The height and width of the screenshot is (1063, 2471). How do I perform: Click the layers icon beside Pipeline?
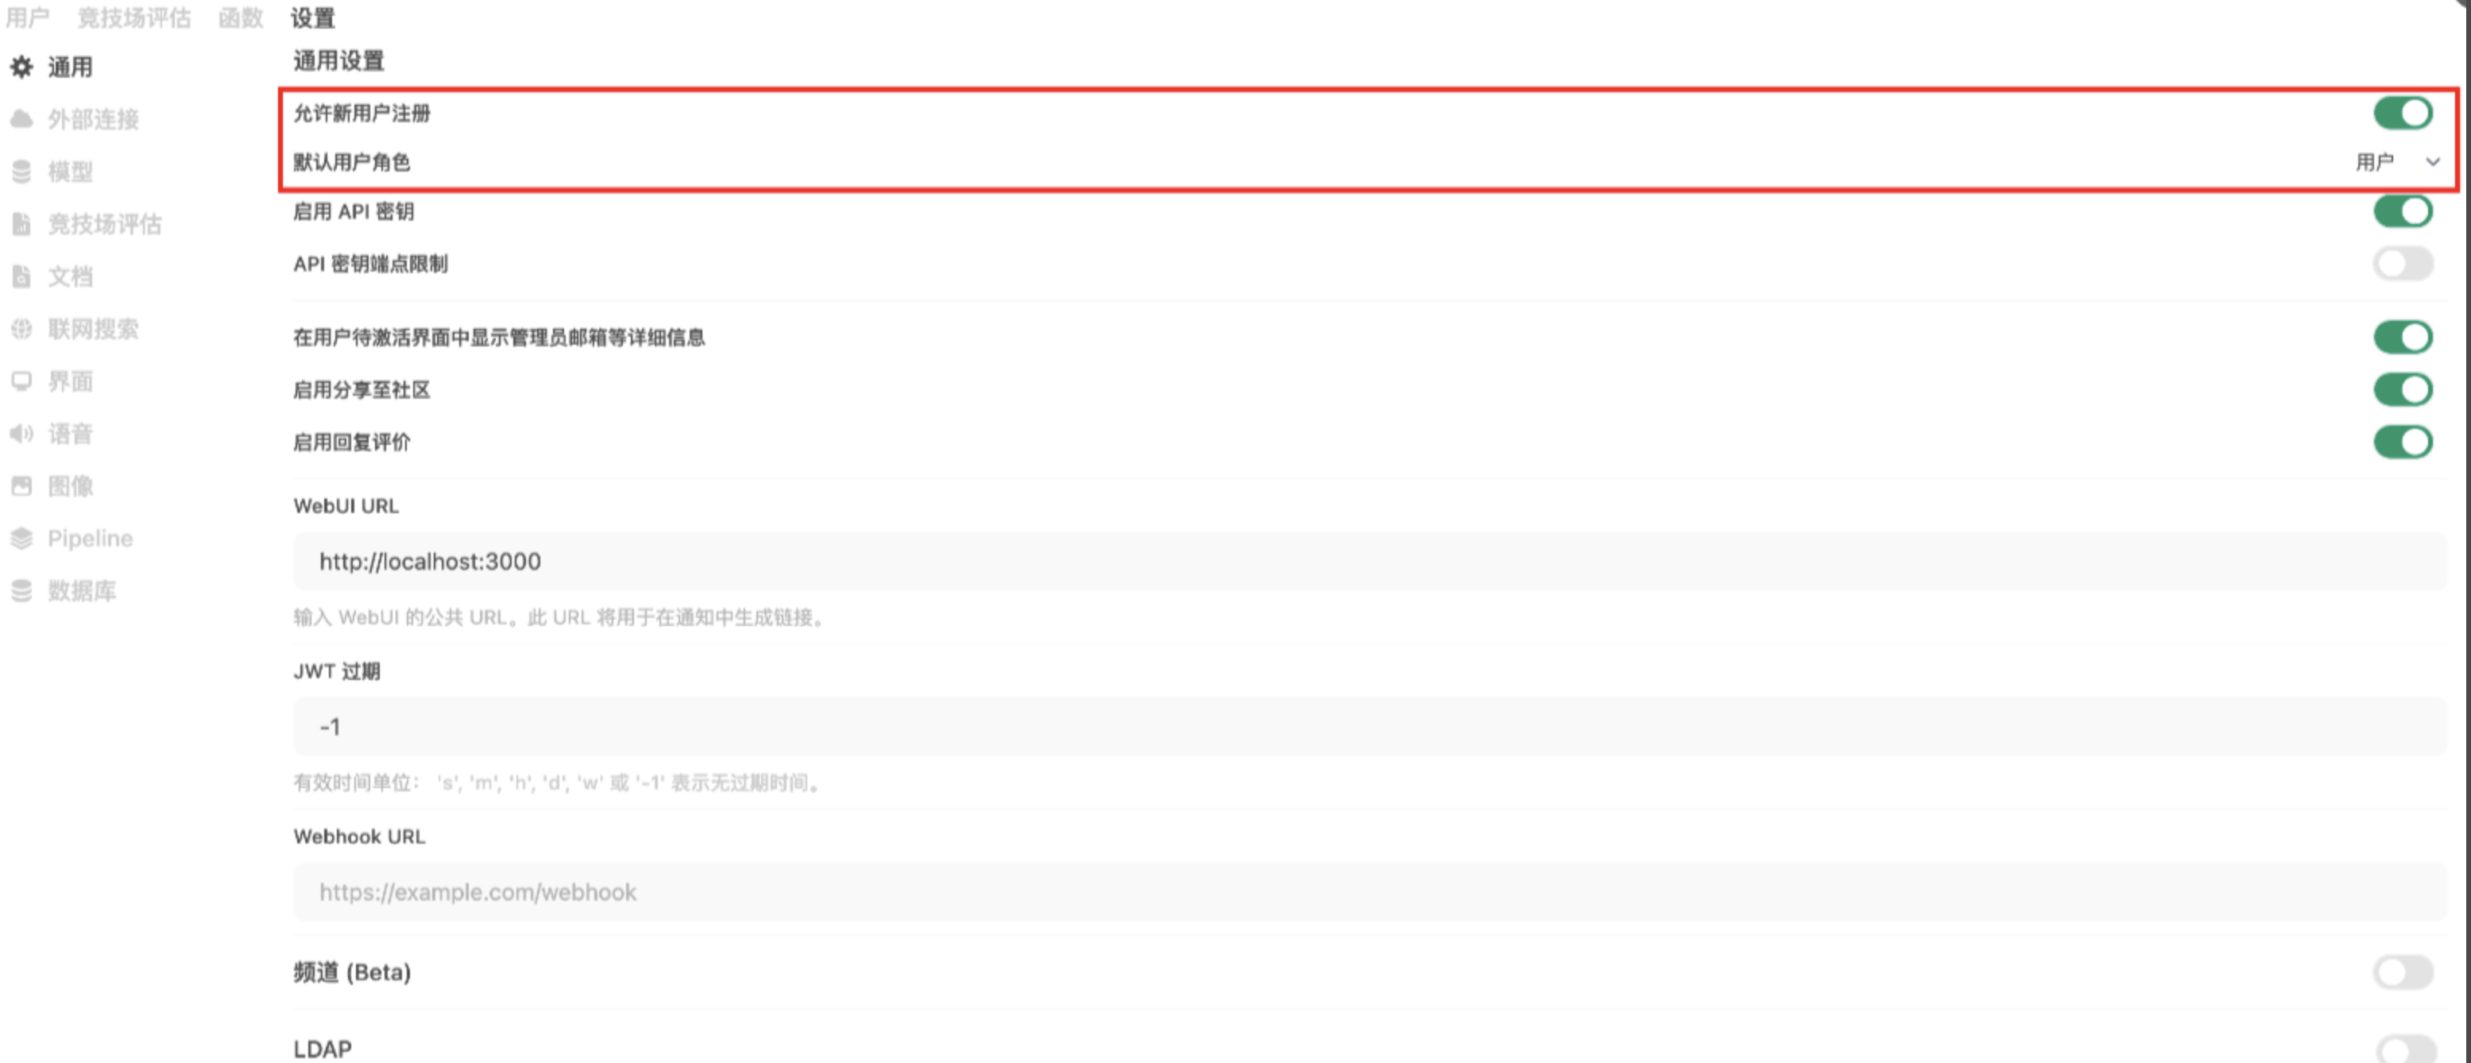21,538
